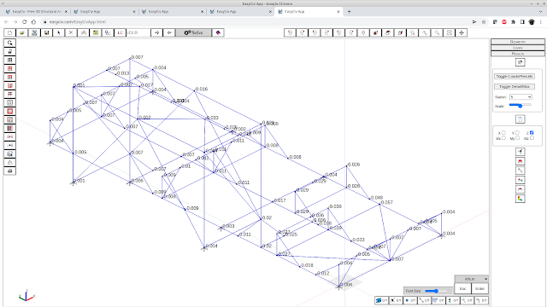Click the hammer icon under Results tab
The image size is (547, 307).
pos(521,62)
